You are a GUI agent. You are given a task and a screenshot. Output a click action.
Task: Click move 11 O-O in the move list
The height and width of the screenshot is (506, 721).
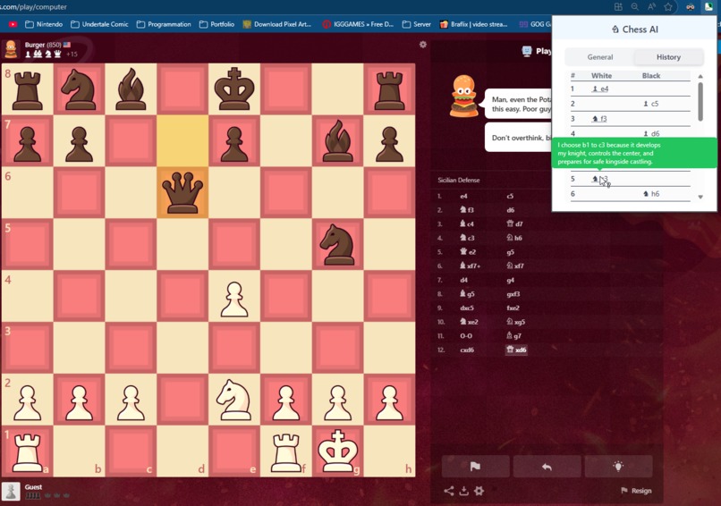(x=466, y=336)
